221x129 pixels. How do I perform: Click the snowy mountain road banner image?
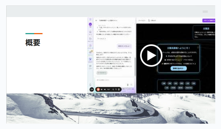pyautogui.click(x=111, y=108)
